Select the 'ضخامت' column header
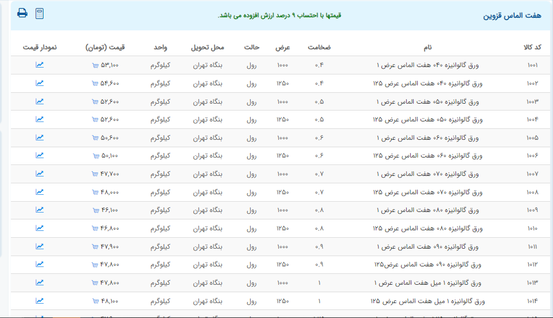This screenshot has height=318, width=553. click(319, 47)
